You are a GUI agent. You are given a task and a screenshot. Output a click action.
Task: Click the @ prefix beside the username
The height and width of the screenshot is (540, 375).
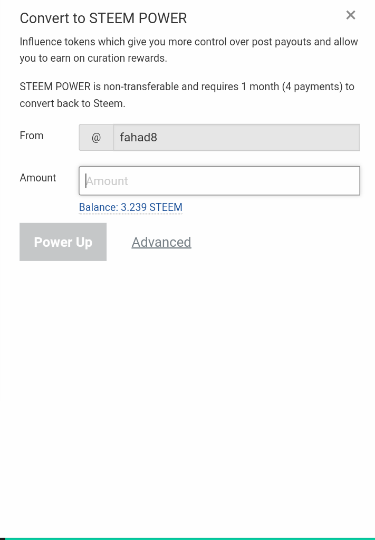click(96, 138)
